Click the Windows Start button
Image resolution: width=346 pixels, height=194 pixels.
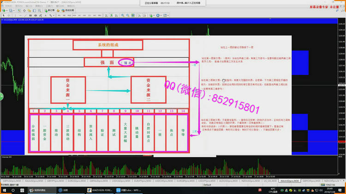4,189
